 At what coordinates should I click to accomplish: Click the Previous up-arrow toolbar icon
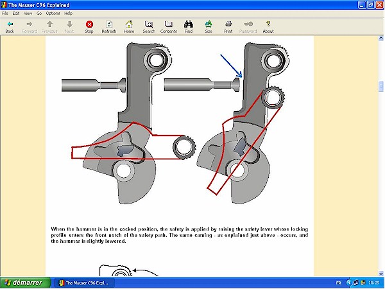(49, 24)
